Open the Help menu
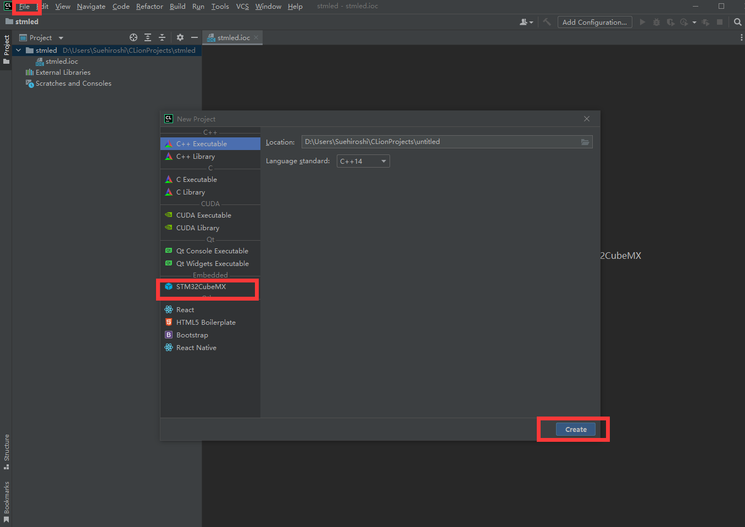Image resolution: width=745 pixels, height=527 pixels. point(295,7)
